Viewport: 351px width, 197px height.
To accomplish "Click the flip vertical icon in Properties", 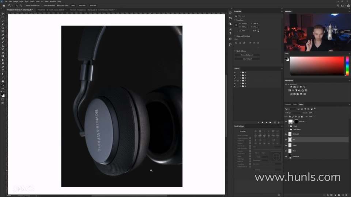I will 258,31.
